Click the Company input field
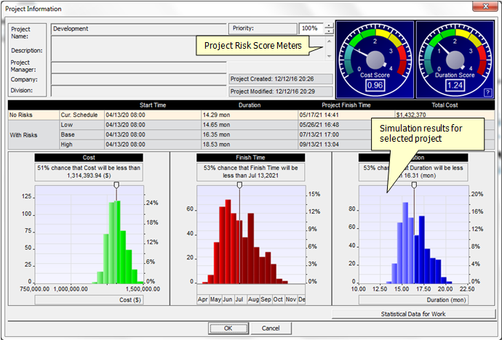502x340 pixels. click(x=138, y=78)
